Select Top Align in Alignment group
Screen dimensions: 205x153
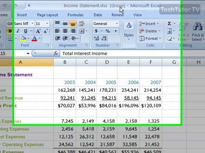click(57, 23)
